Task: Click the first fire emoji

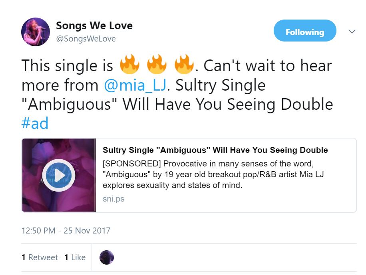Action: (x=129, y=64)
